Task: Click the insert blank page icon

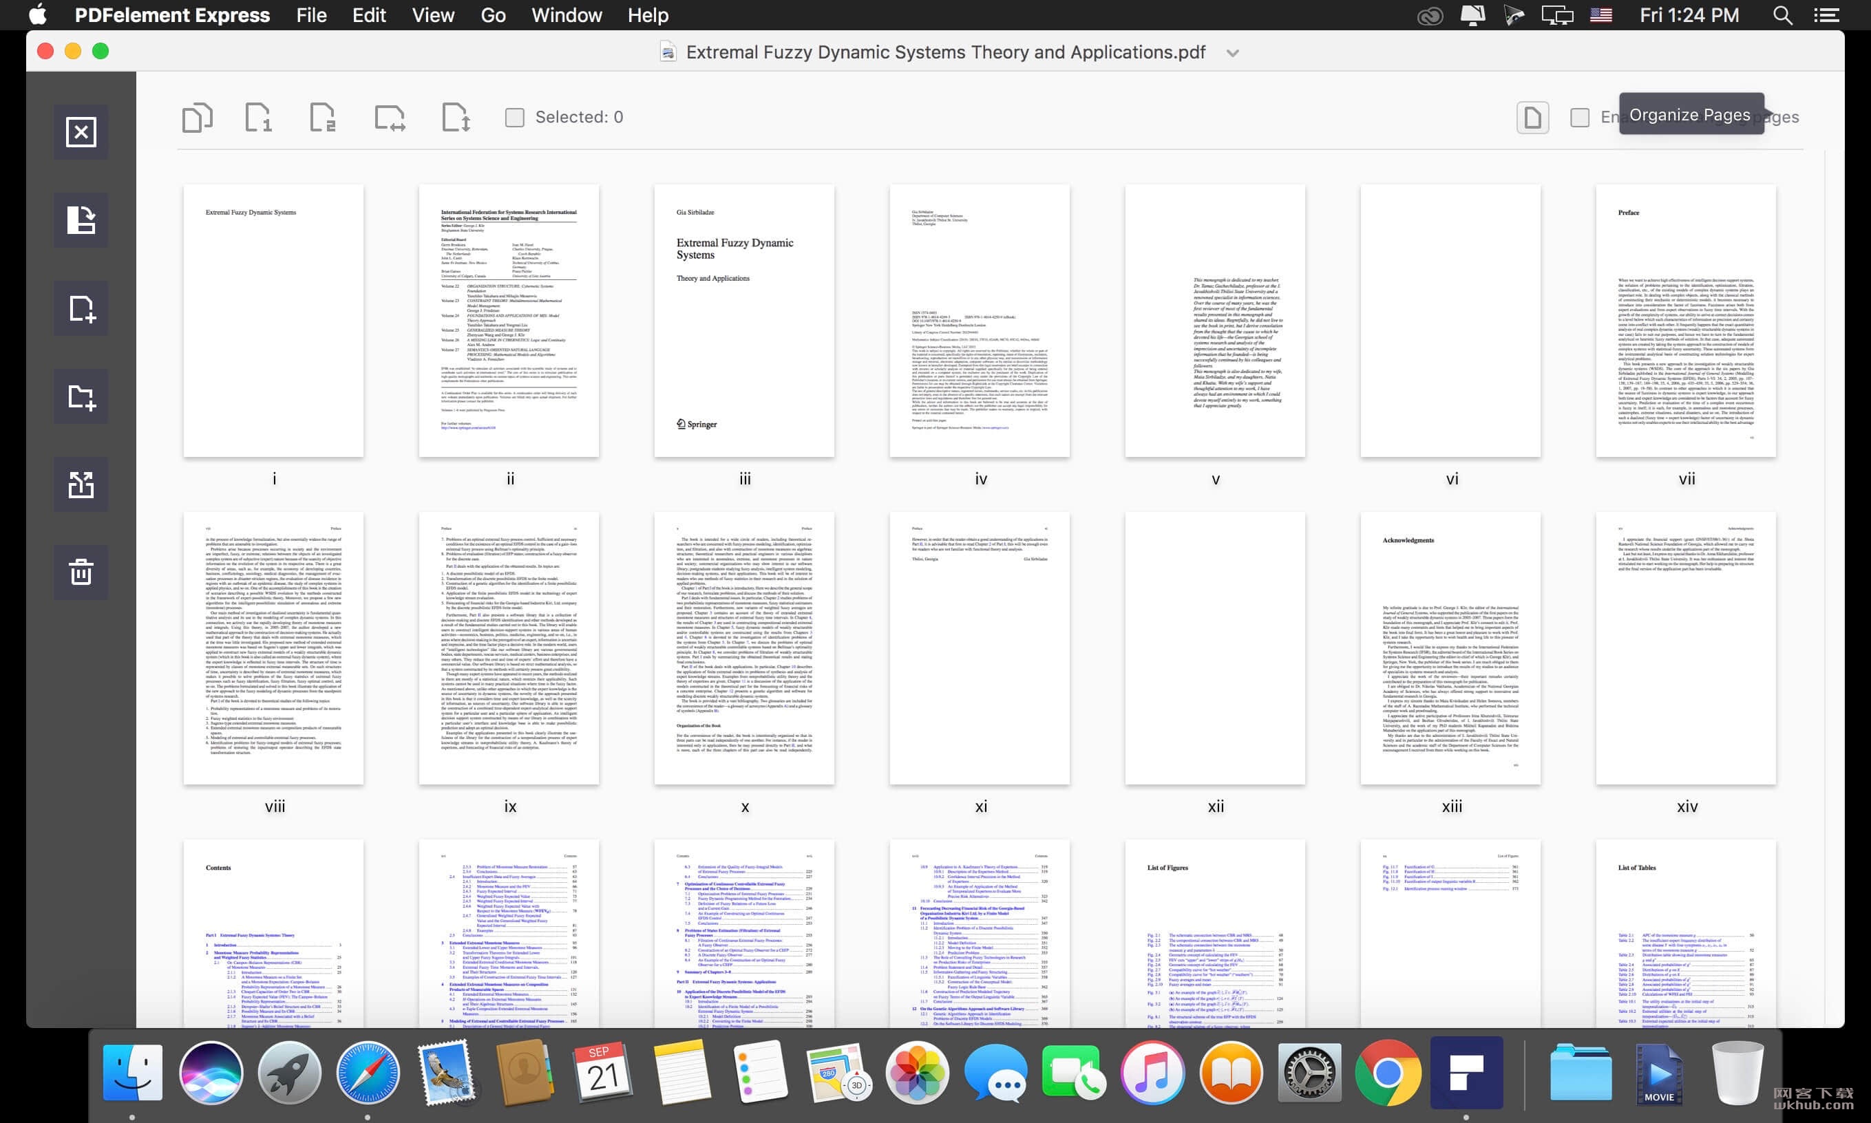Action: 81,309
